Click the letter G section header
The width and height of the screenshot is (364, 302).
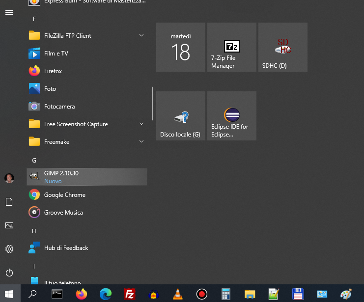(34, 161)
